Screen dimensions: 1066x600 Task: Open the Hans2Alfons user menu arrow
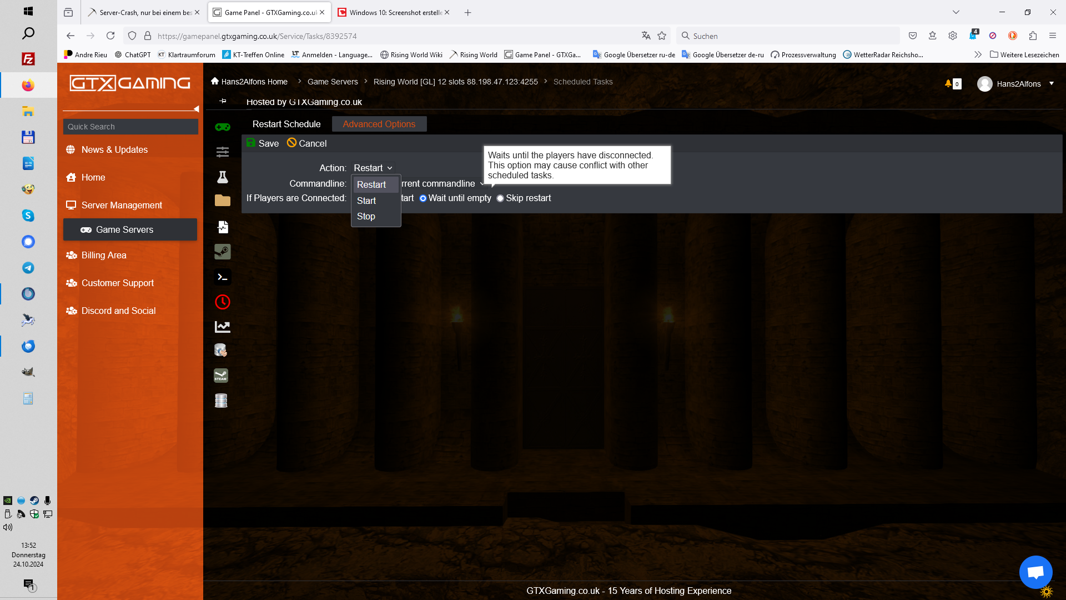click(x=1052, y=84)
